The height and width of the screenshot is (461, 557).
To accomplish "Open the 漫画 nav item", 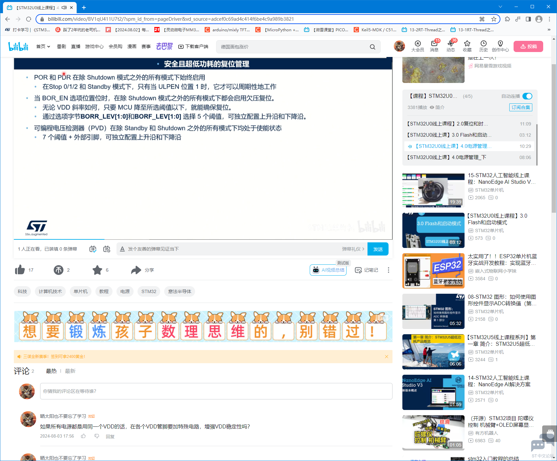I will [132, 46].
